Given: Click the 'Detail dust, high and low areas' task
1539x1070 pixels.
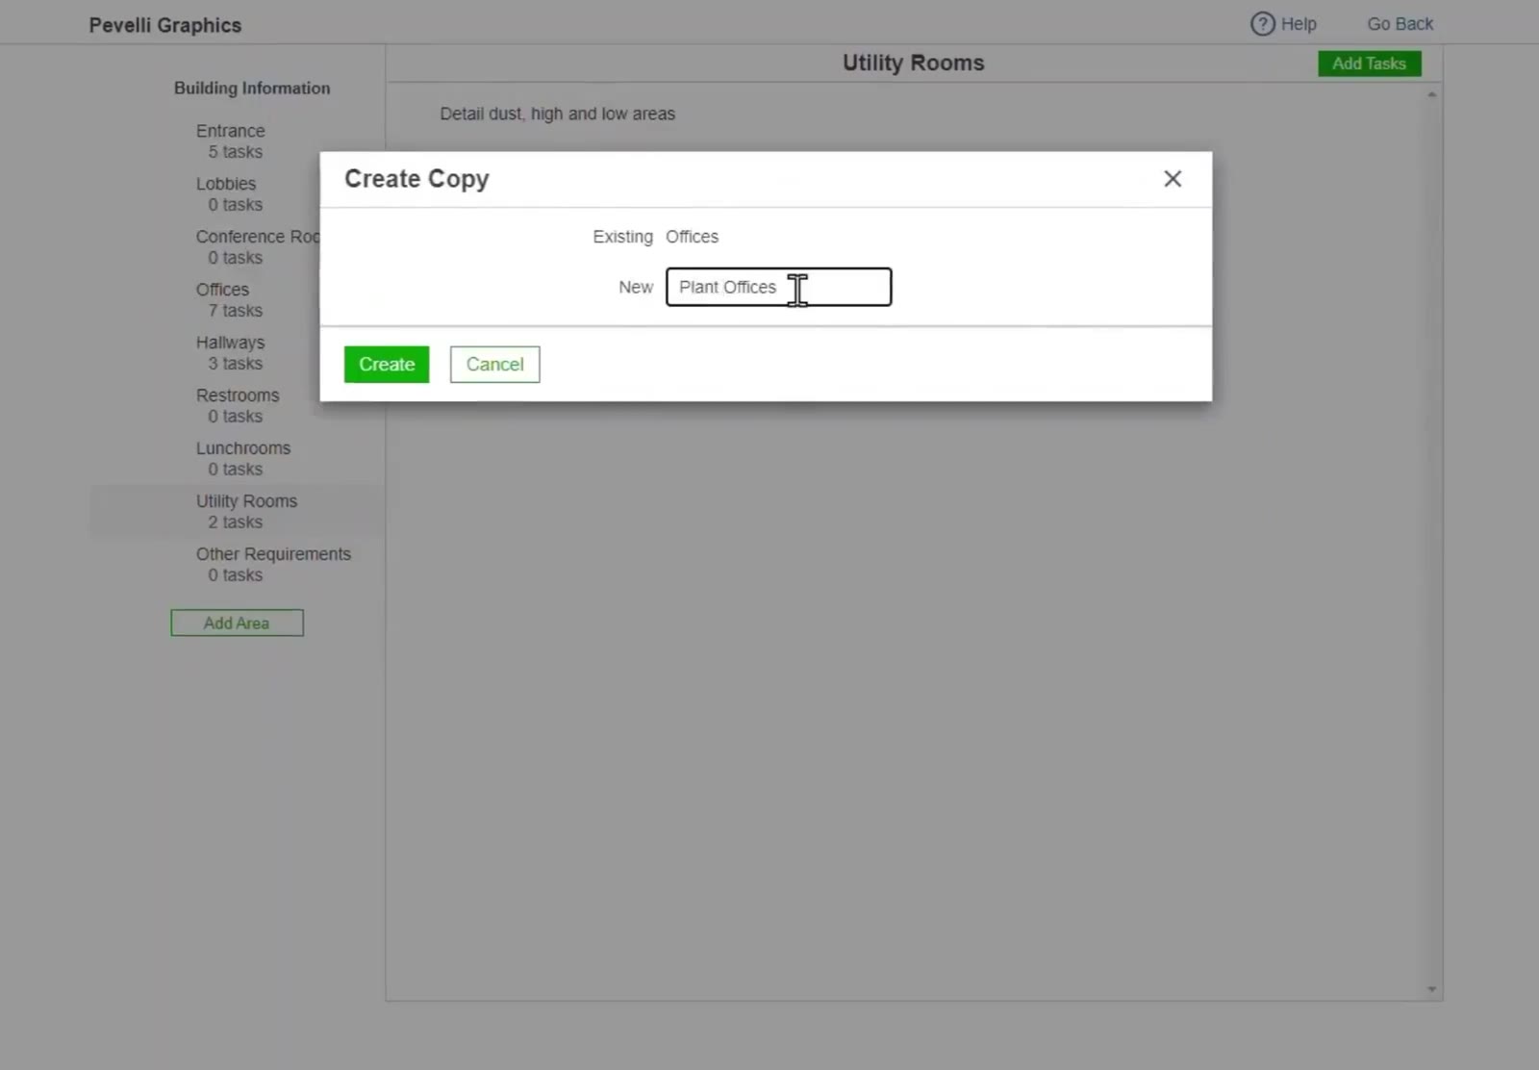Looking at the screenshot, I should 558,114.
